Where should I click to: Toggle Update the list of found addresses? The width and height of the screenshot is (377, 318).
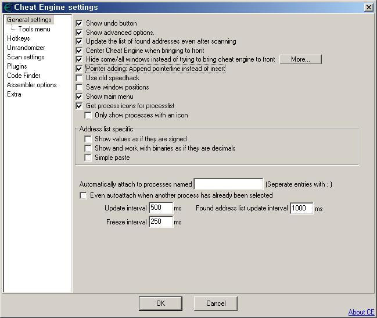[79, 41]
